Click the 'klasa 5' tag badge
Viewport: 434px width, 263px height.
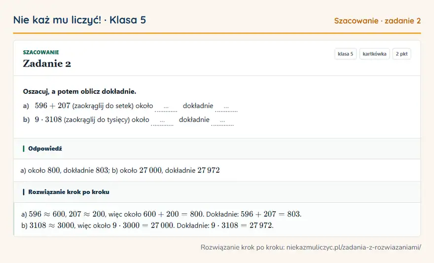pyautogui.click(x=345, y=54)
